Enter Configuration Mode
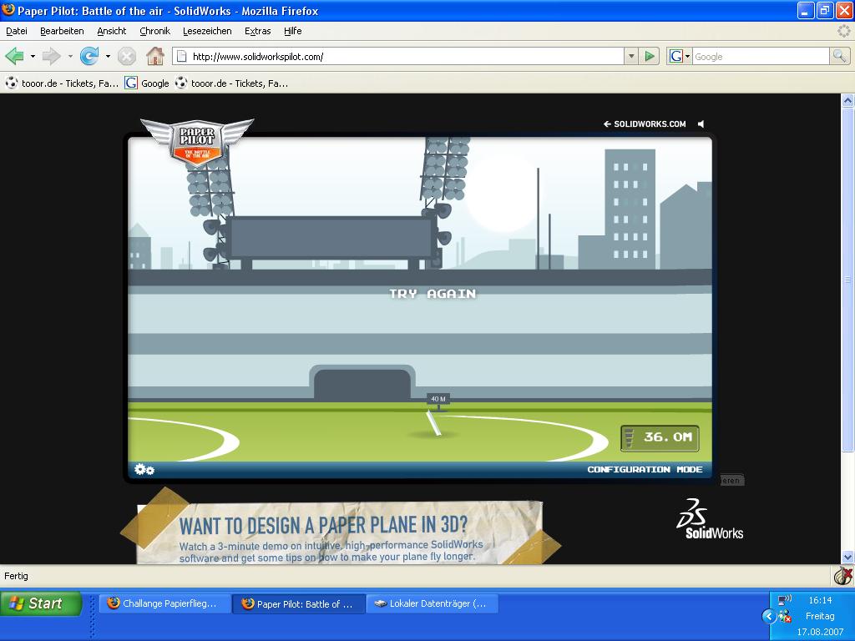 pos(645,470)
